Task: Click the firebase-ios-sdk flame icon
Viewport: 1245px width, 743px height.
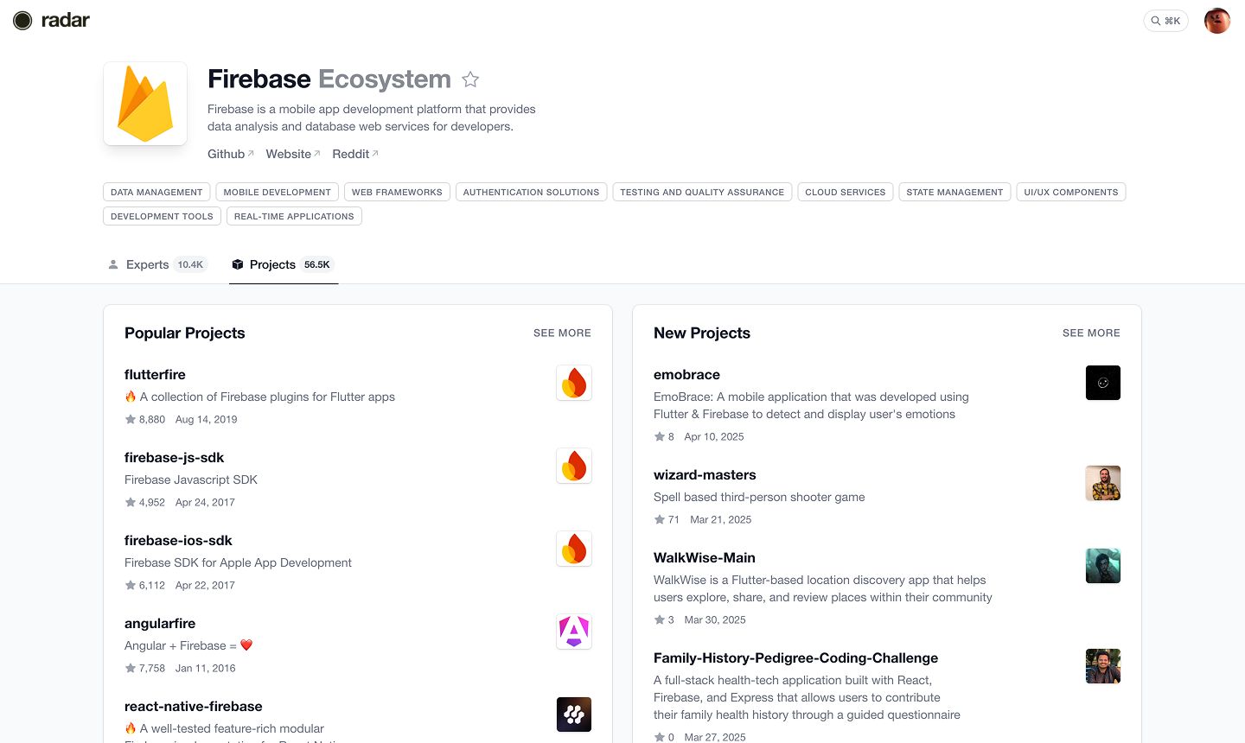Action: click(x=574, y=549)
